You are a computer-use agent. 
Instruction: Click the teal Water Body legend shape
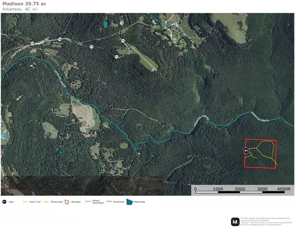click(x=130, y=202)
